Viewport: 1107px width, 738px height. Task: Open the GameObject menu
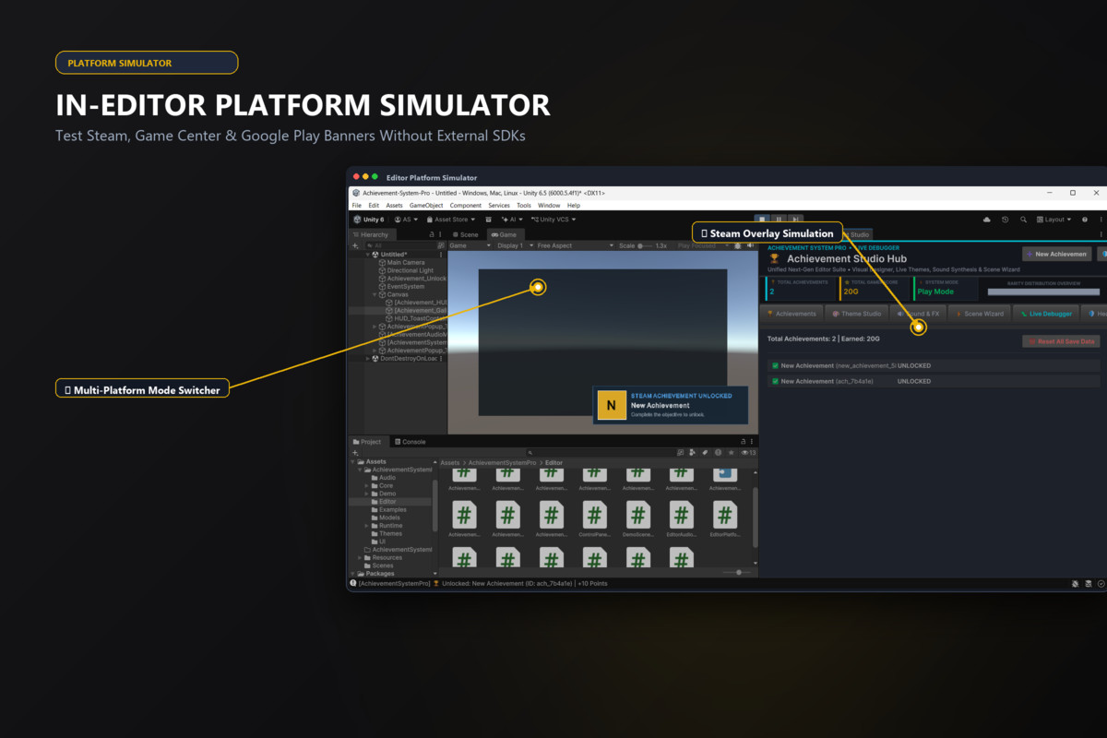pos(426,206)
